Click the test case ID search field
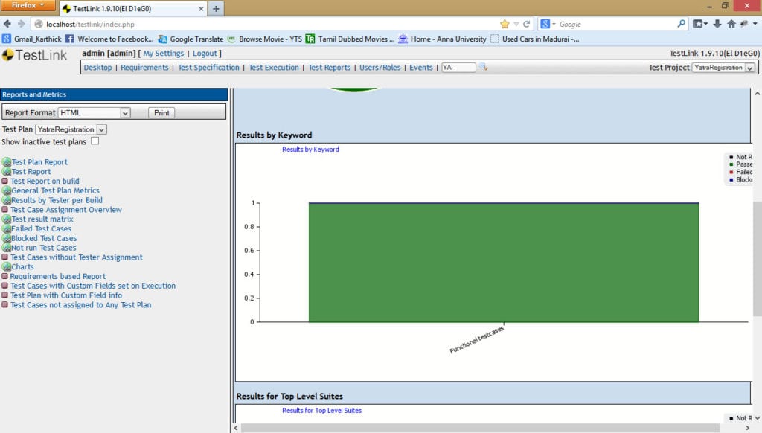The height and width of the screenshot is (433, 762). [x=458, y=67]
